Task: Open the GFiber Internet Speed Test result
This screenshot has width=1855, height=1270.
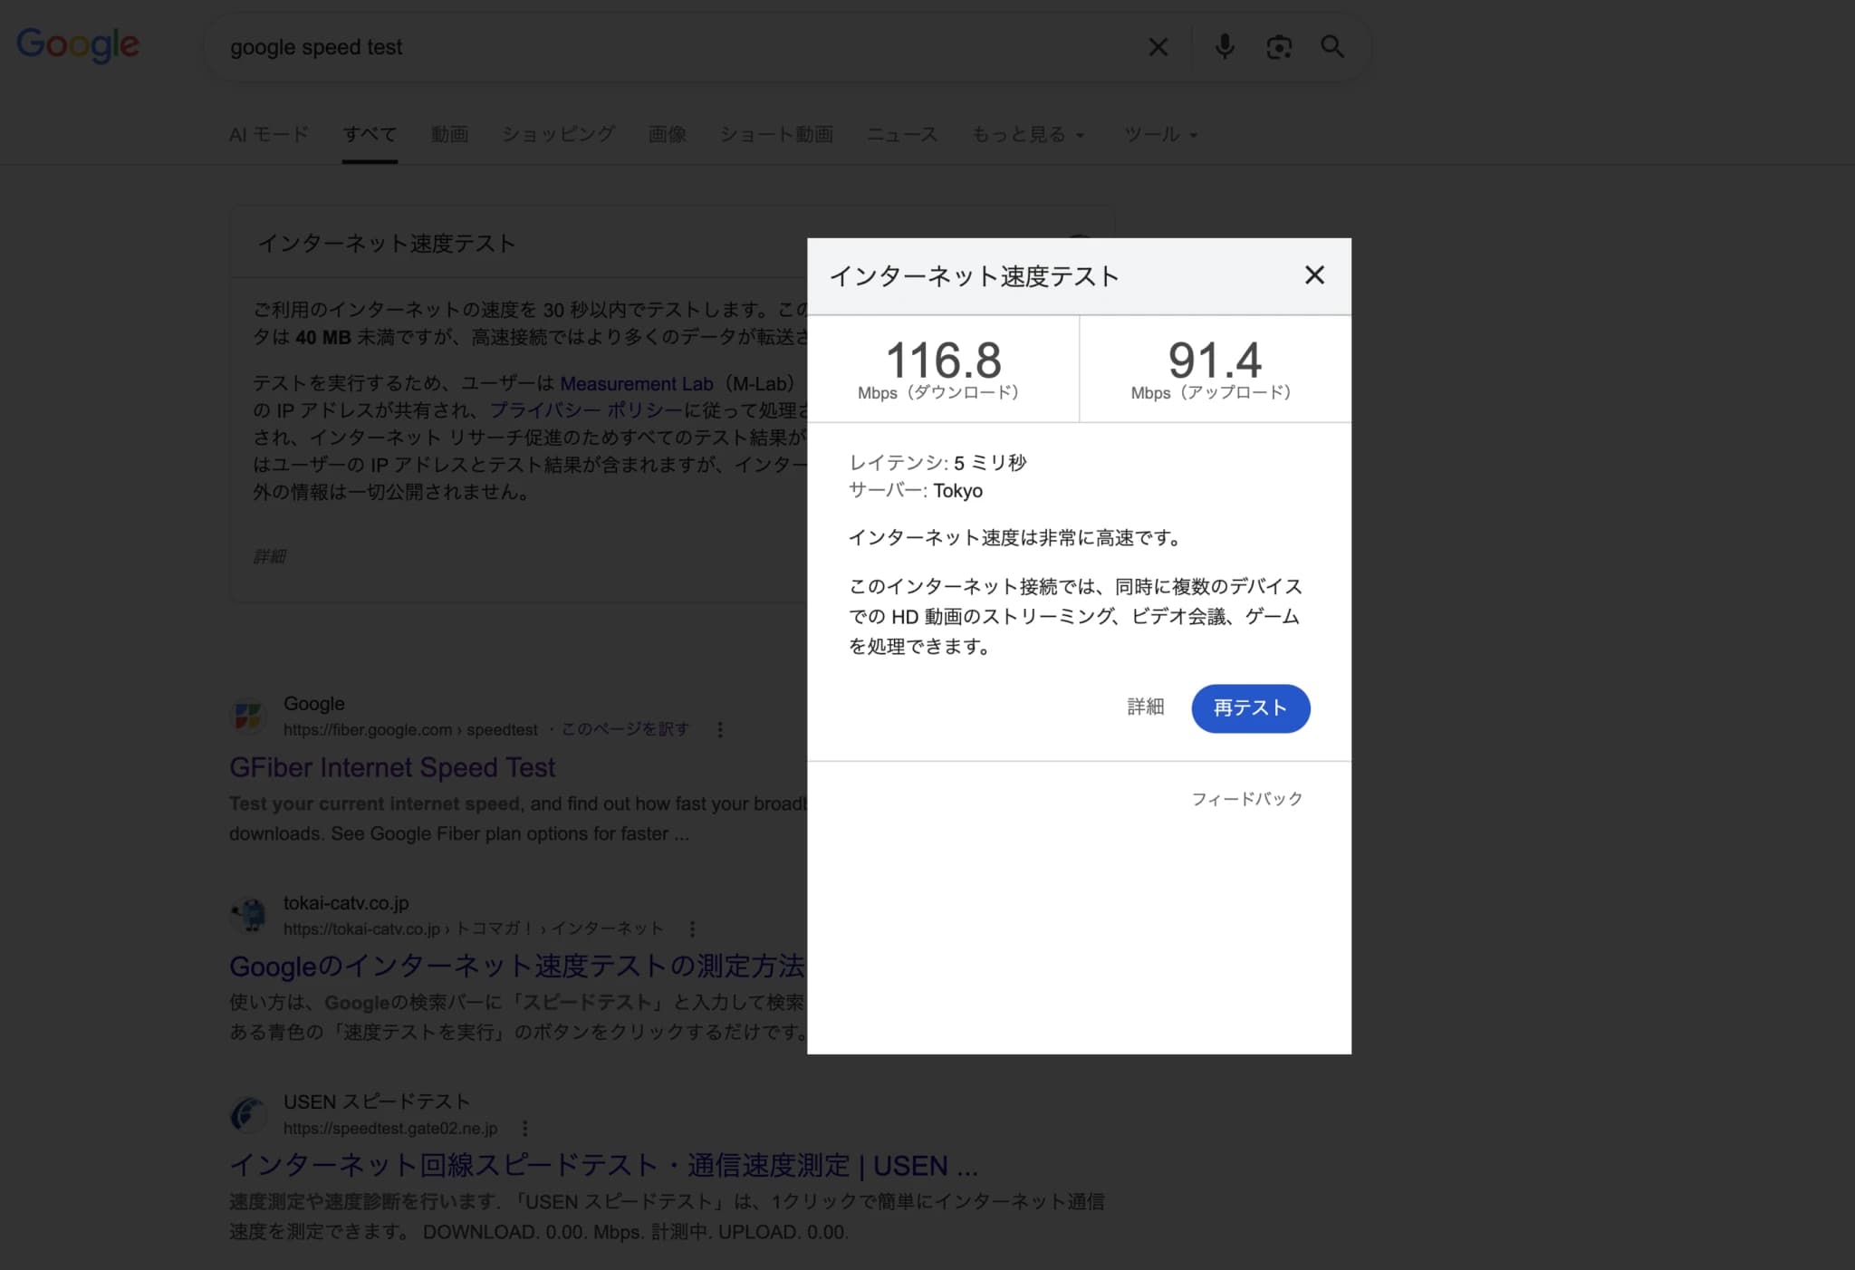Action: 392,768
